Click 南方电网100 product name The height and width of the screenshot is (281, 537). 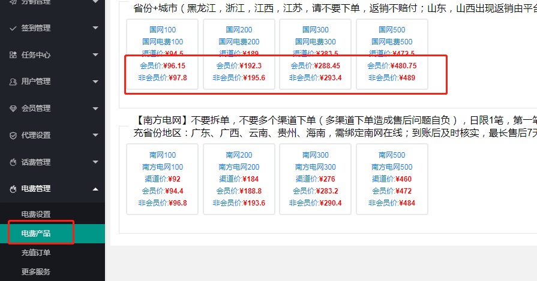tap(163, 167)
